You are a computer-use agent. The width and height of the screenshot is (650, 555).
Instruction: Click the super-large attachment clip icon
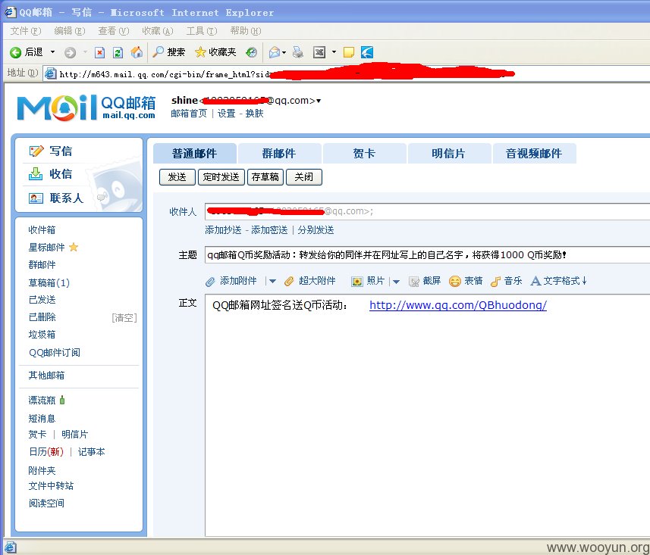click(x=289, y=282)
